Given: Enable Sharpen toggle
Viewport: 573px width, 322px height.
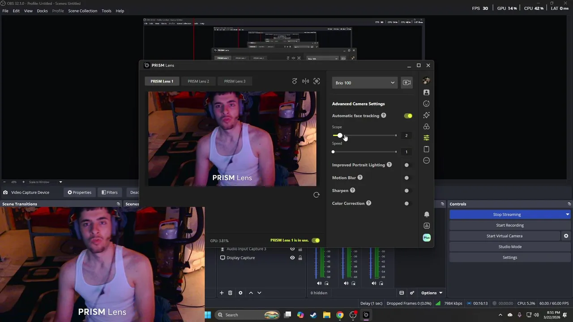Looking at the screenshot, I should 406,191.
